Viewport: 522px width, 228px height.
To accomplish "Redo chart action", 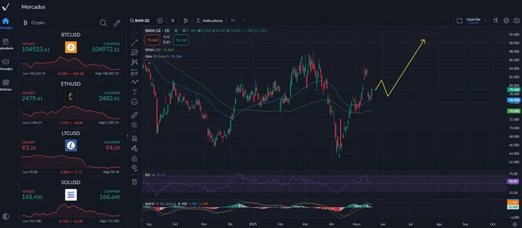I will click(243, 20).
